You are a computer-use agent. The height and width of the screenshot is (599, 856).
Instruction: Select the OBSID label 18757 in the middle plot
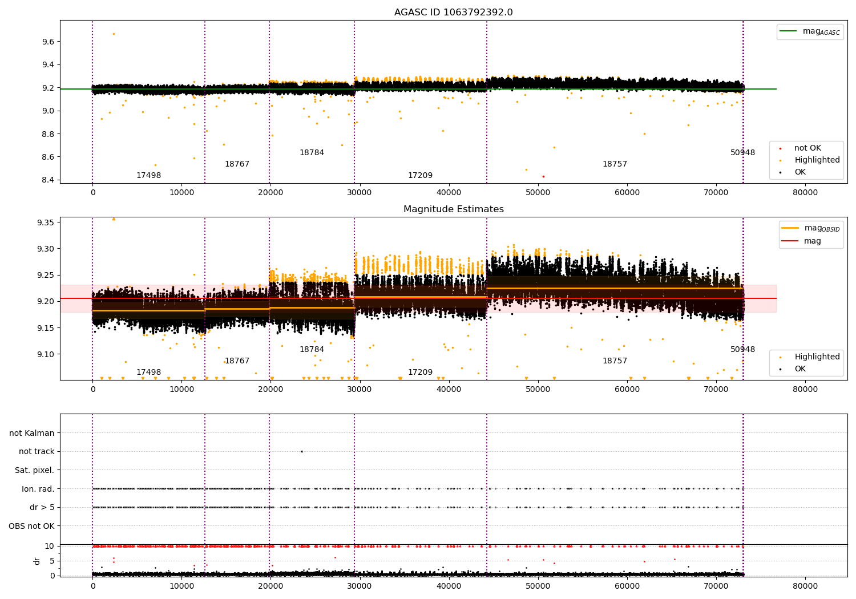[615, 361]
